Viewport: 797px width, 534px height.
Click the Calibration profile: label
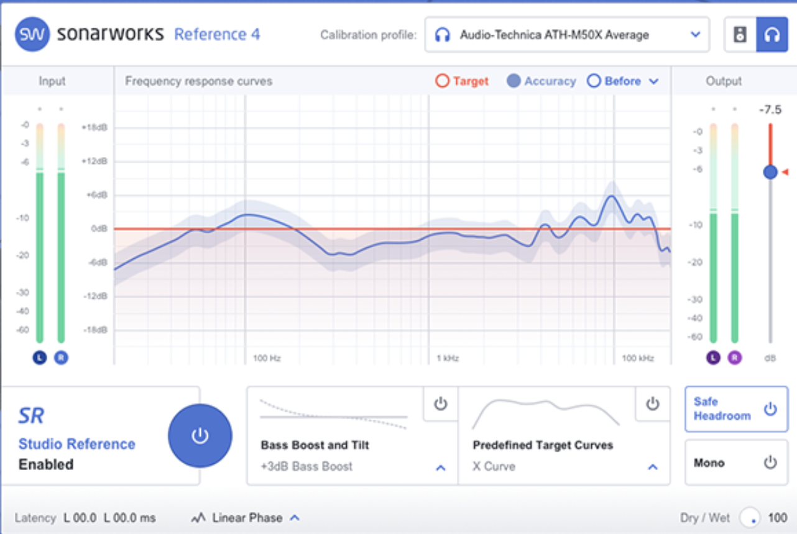369,35
